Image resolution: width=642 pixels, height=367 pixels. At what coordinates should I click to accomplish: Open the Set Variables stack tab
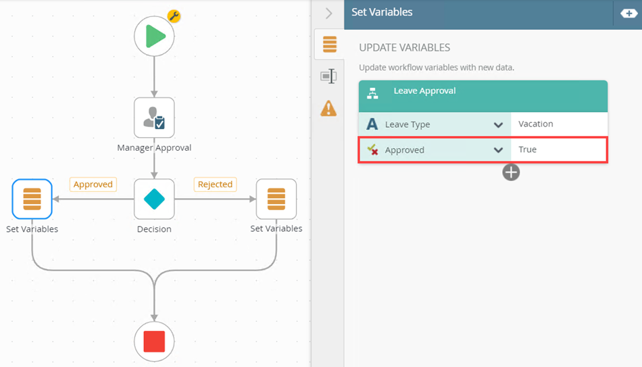[x=329, y=45]
